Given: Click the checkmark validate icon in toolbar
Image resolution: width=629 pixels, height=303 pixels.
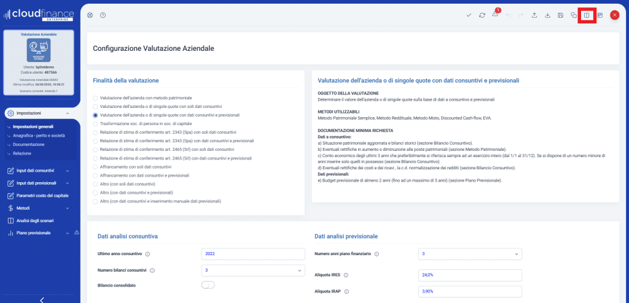Looking at the screenshot, I should point(469,15).
